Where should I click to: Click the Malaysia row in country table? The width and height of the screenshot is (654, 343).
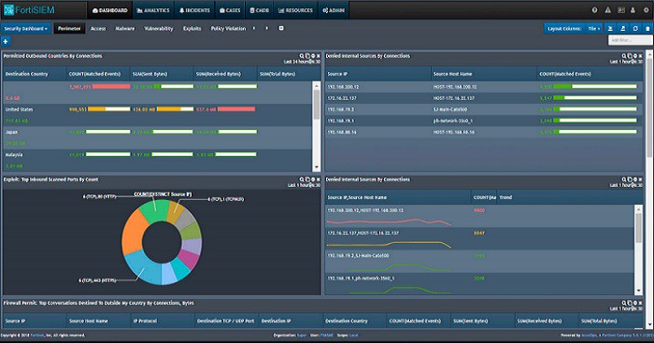coord(157,160)
